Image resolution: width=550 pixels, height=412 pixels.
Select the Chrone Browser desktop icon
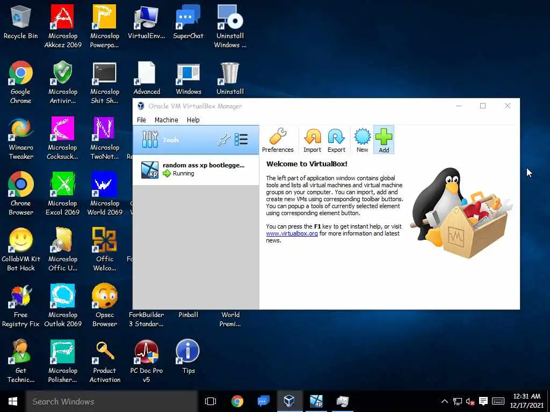[21, 194]
